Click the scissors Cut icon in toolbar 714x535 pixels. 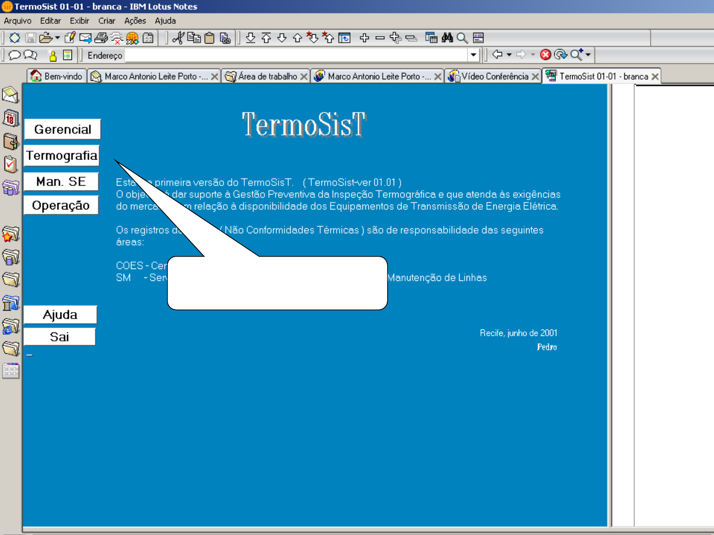click(178, 38)
